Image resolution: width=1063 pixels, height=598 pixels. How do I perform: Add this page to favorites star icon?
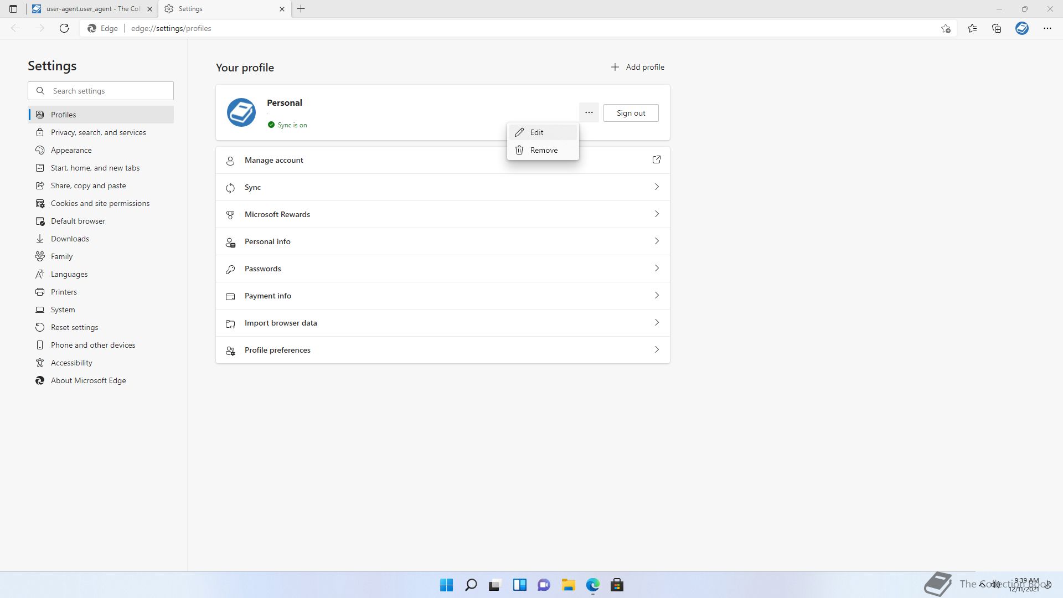pyautogui.click(x=946, y=28)
